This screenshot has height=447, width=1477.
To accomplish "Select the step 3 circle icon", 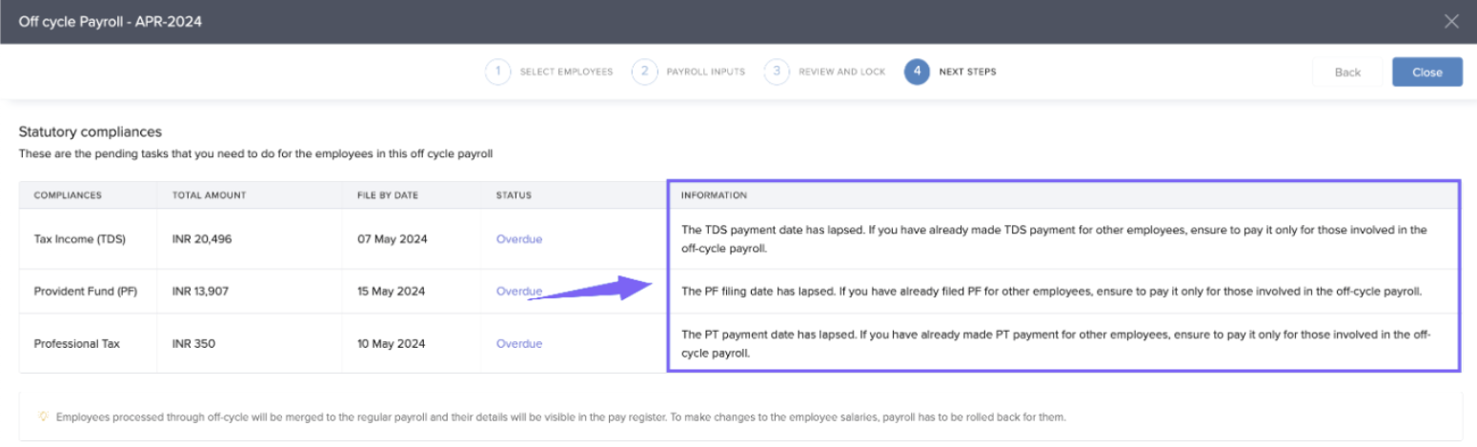I will click(777, 72).
